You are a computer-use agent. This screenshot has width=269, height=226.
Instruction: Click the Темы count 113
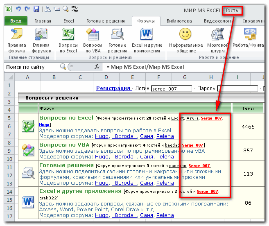coord(248,174)
